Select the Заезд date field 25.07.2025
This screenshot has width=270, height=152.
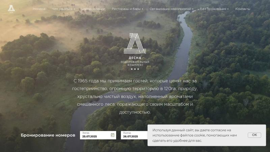pos(98,135)
